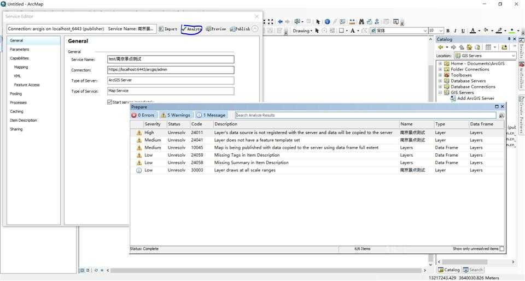Image resolution: width=525 pixels, height=281 pixels.
Task: Expand Home - Documents\ArcGIS node
Action: [440, 63]
